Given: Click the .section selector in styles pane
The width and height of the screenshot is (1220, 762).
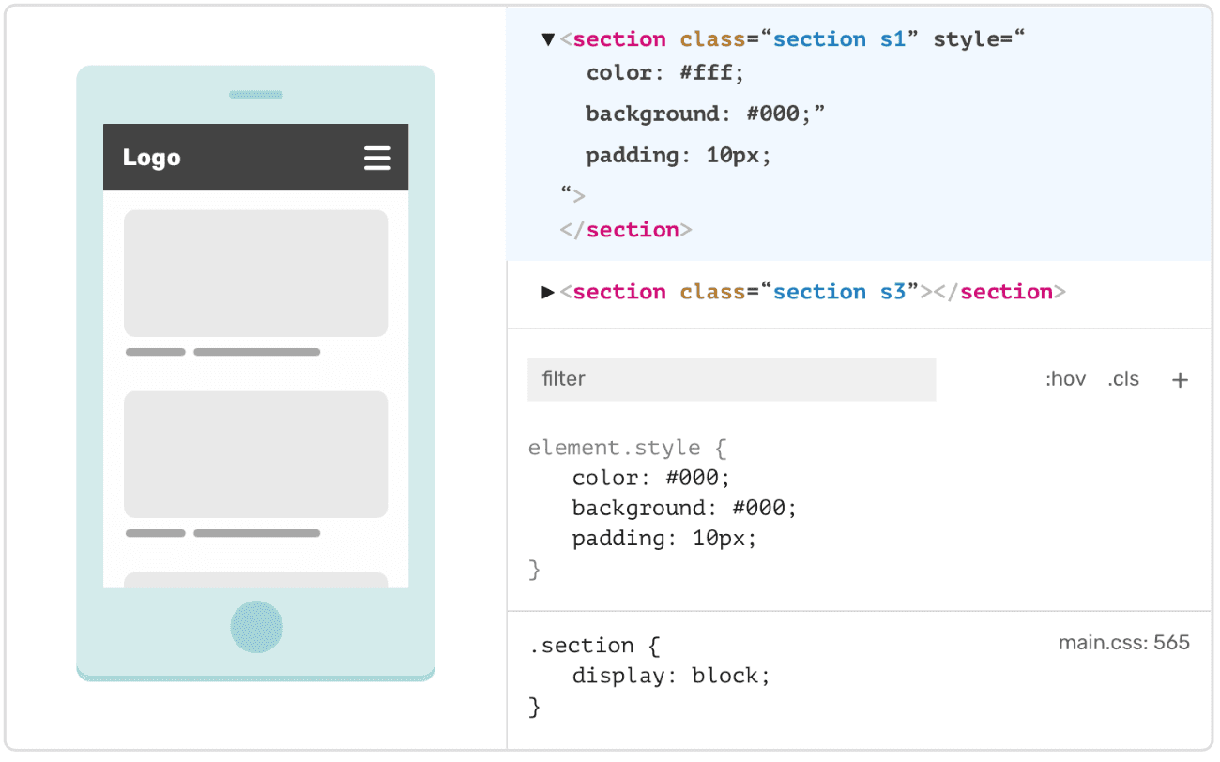Looking at the screenshot, I should [x=582, y=646].
